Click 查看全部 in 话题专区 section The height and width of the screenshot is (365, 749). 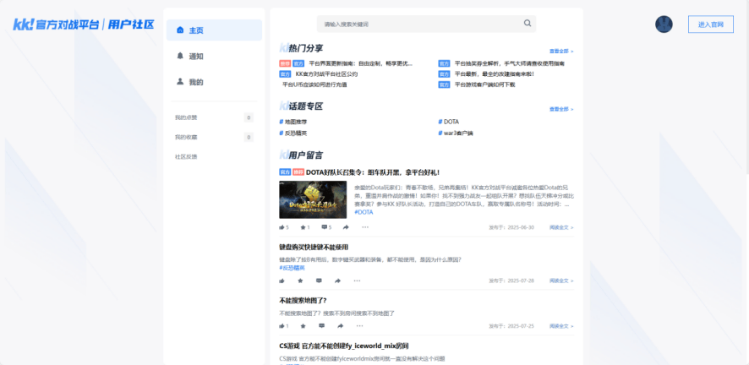click(561, 109)
